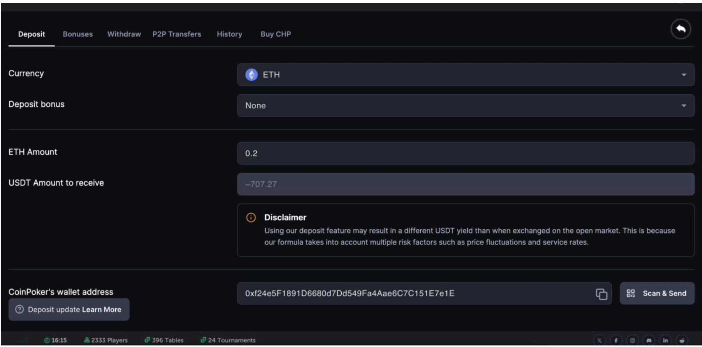Viewport: 702px width, 347px height.
Task: Open the Facebook social link
Action: pos(616,340)
